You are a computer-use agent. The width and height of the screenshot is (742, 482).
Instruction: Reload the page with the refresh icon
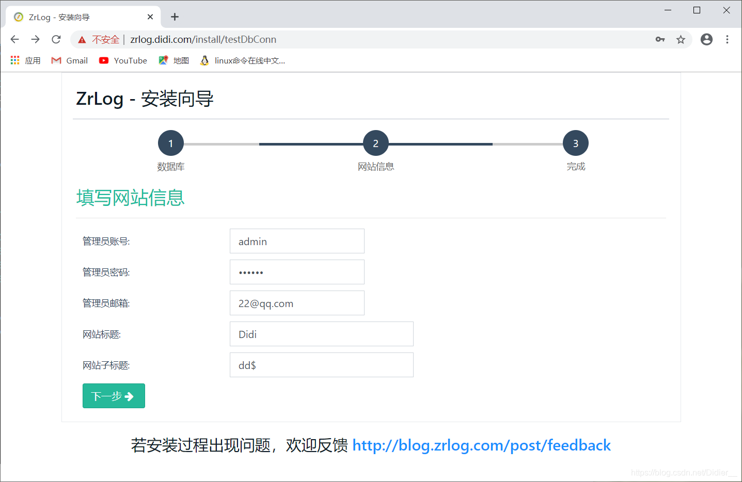pyautogui.click(x=56, y=39)
